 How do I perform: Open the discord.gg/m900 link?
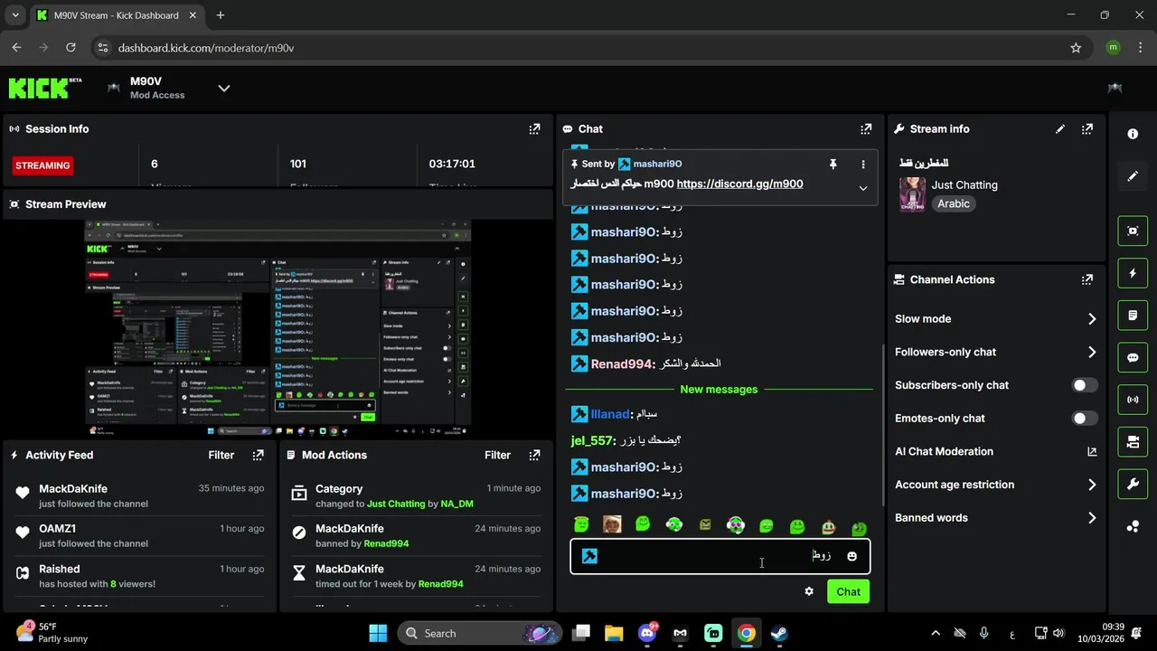(x=739, y=184)
